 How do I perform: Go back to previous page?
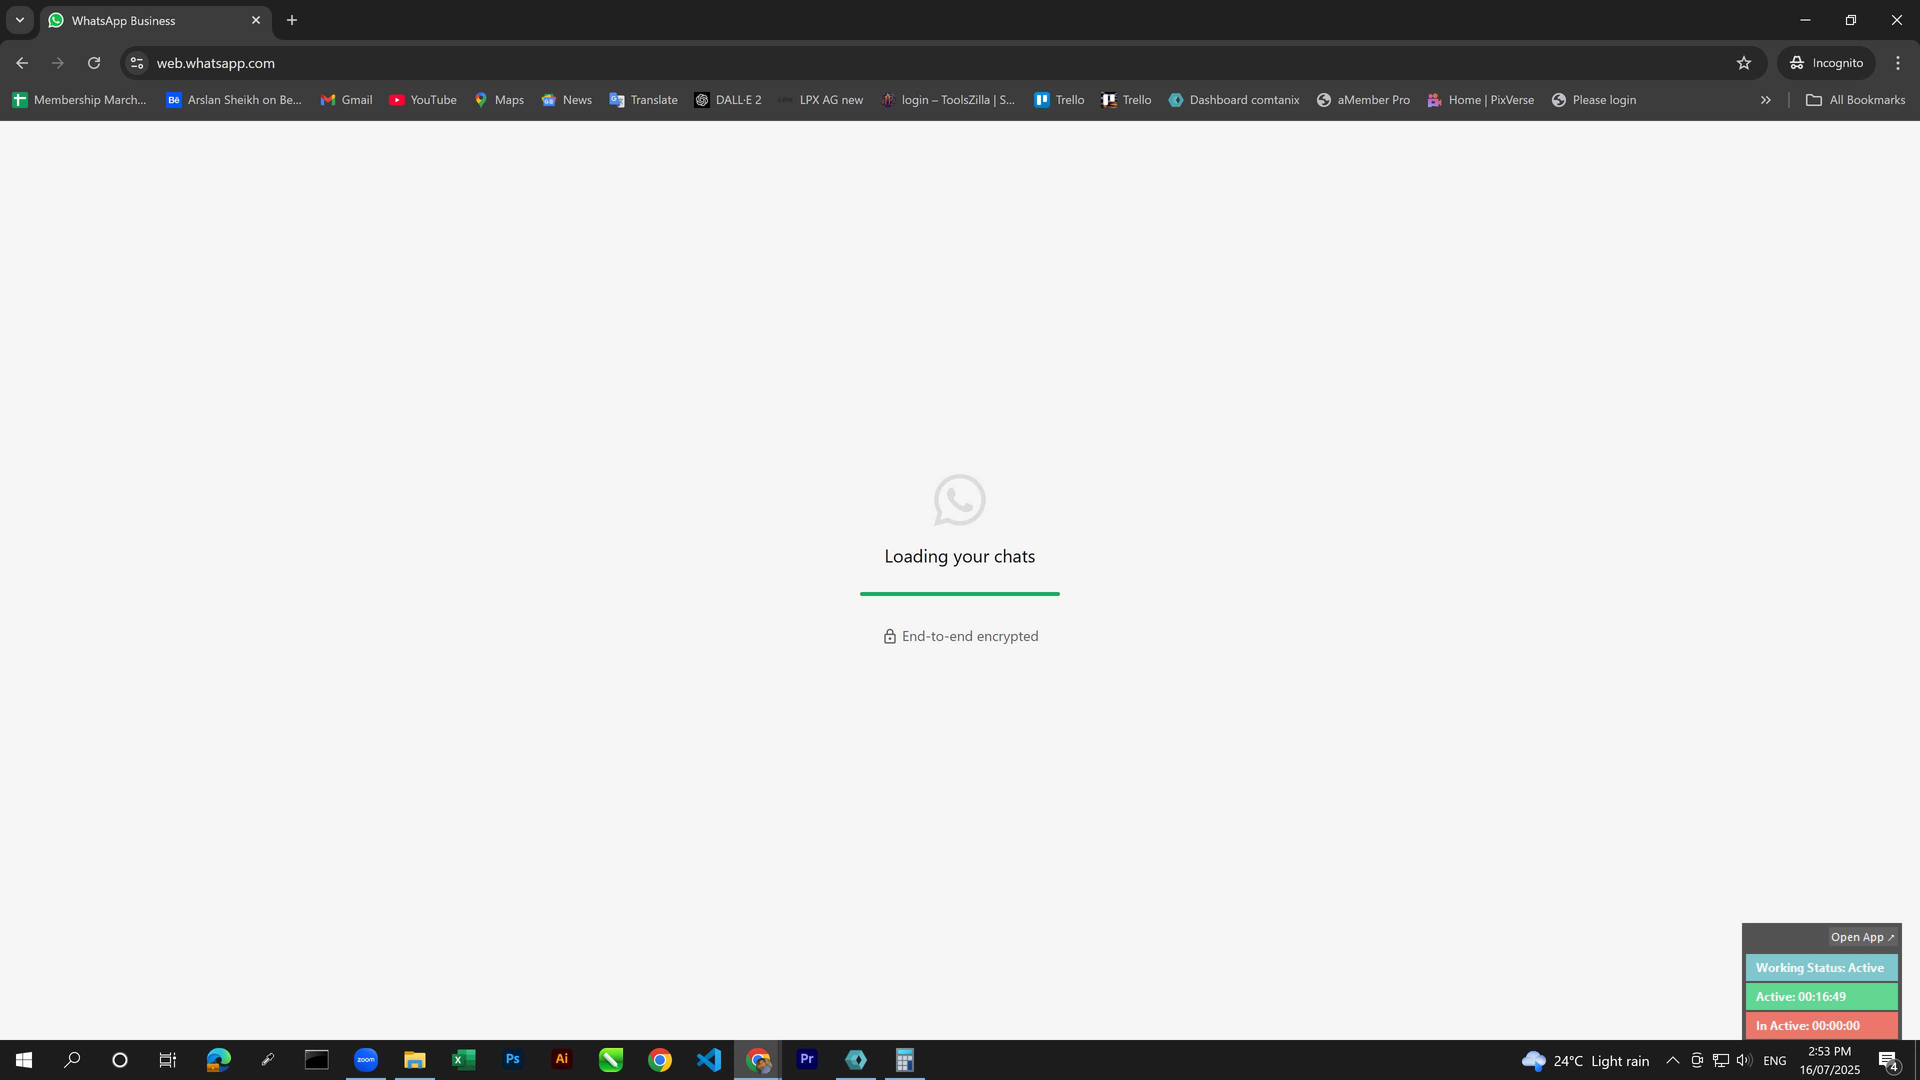(22, 63)
